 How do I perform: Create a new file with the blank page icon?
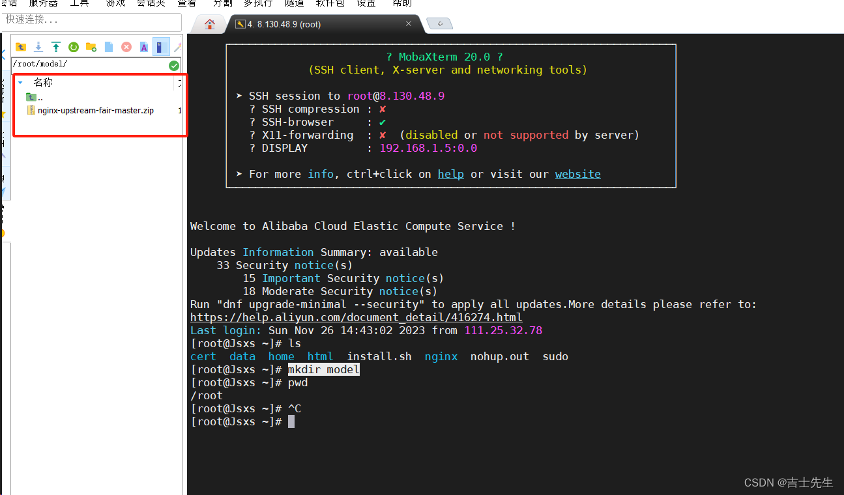coord(109,47)
